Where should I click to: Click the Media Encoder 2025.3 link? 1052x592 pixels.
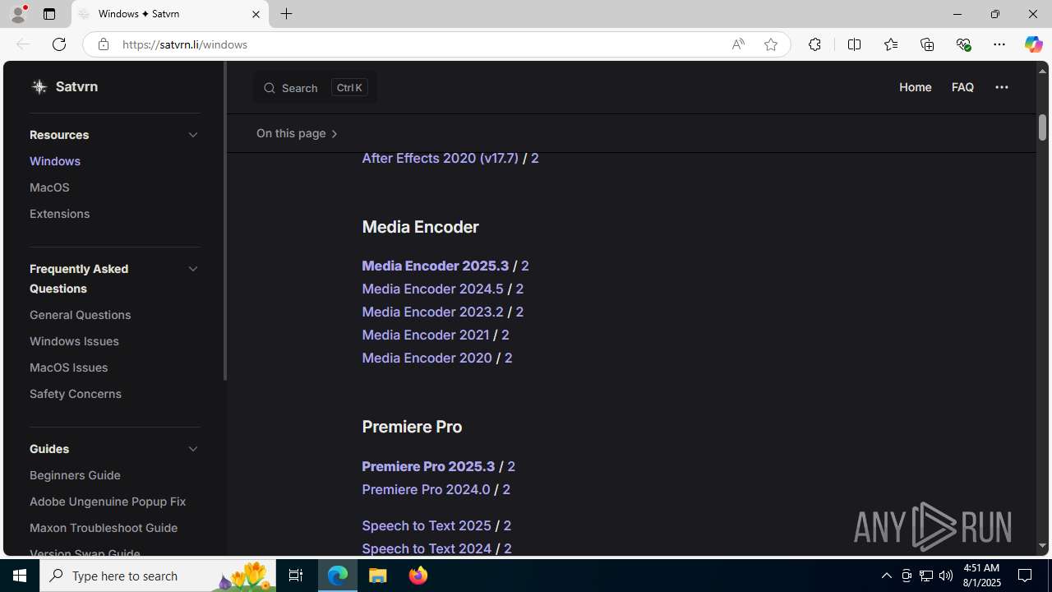[436, 266]
